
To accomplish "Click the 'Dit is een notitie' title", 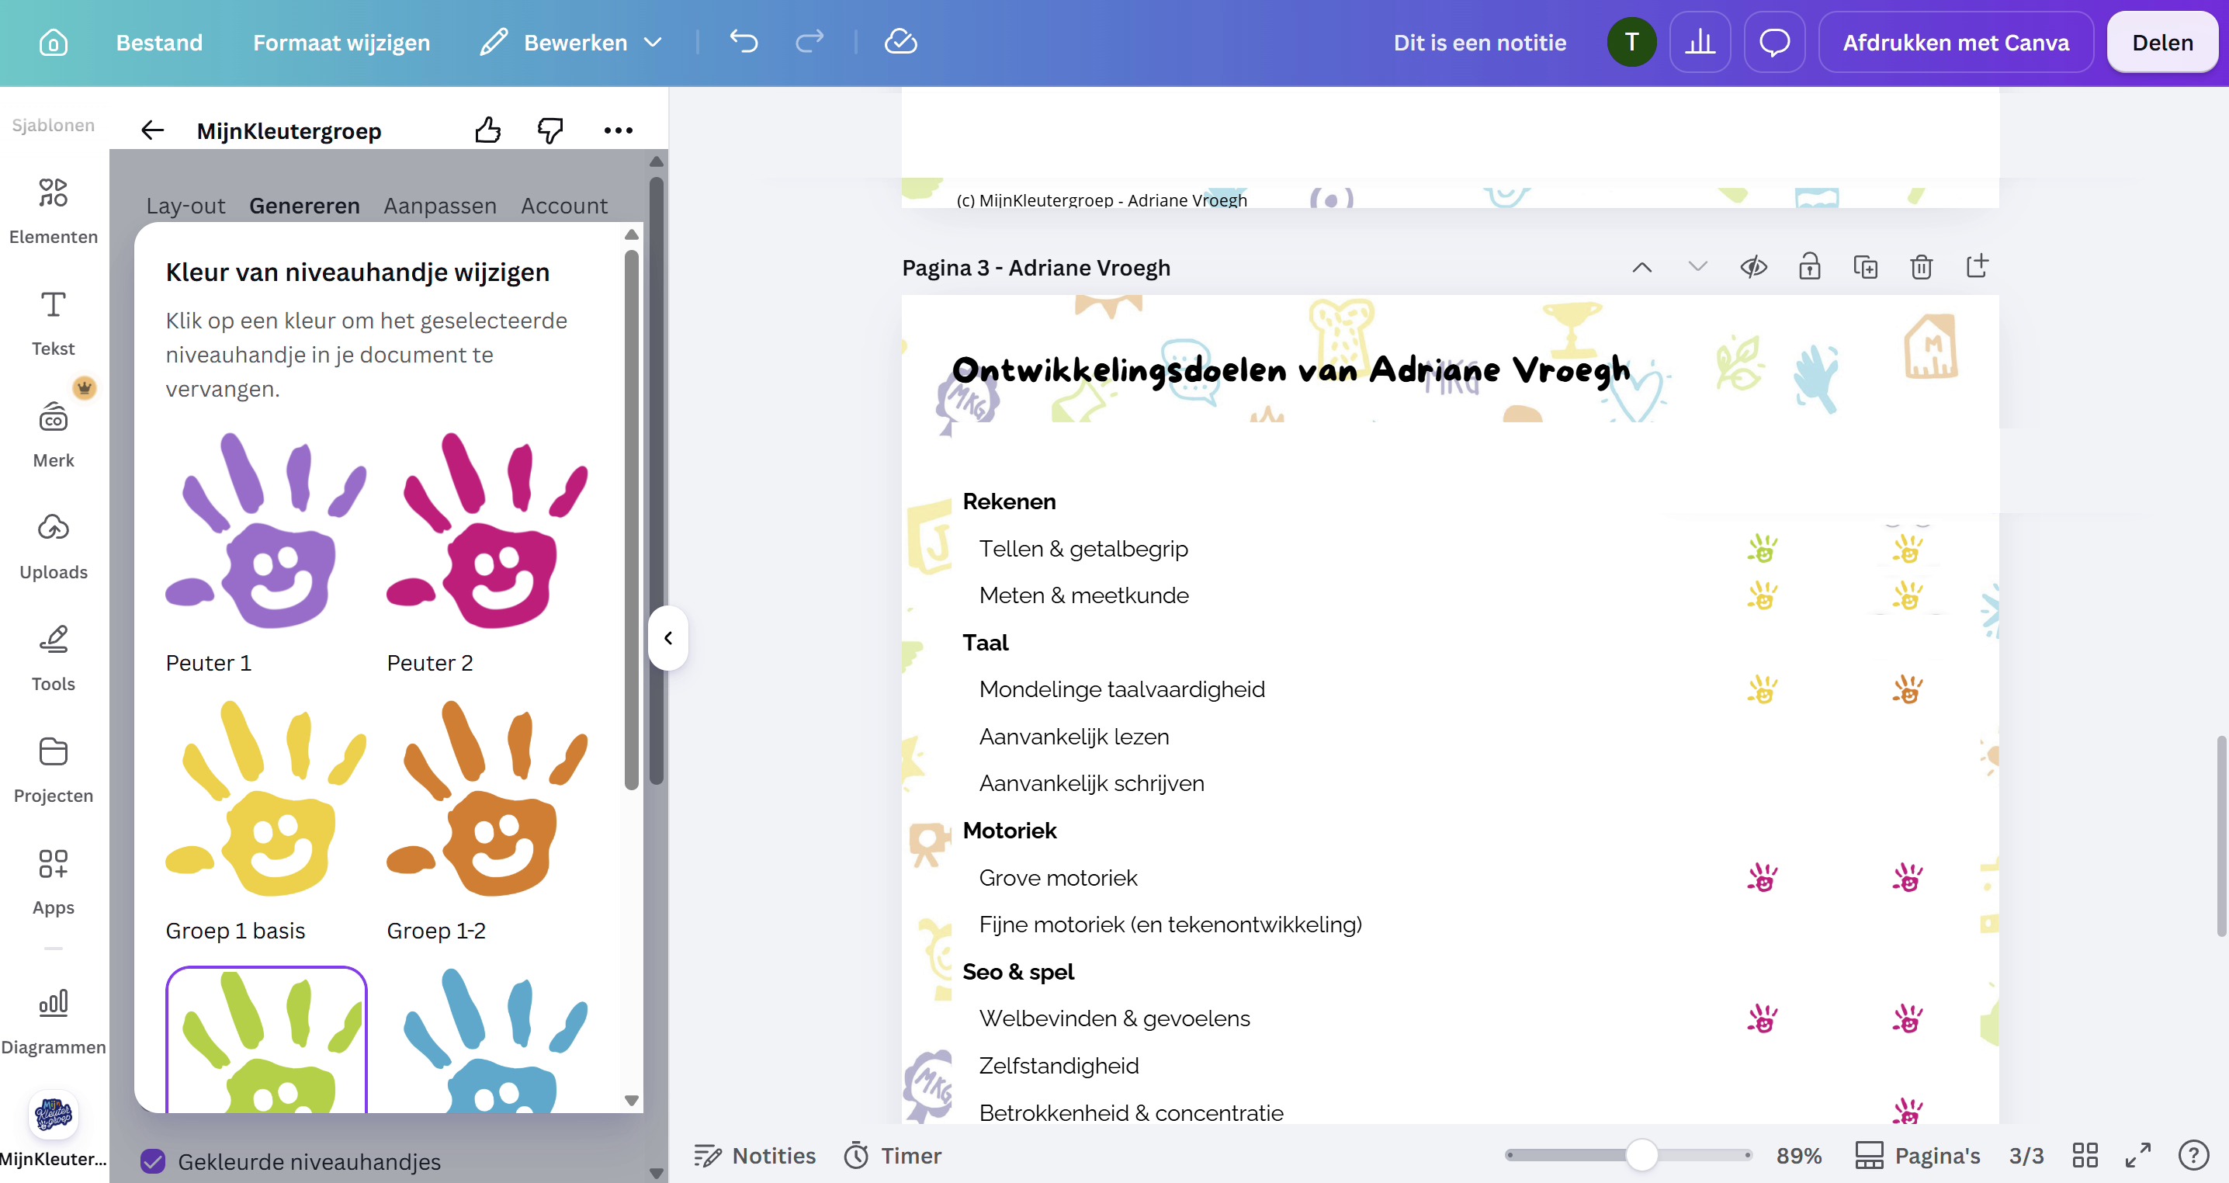I will coord(1479,43).
